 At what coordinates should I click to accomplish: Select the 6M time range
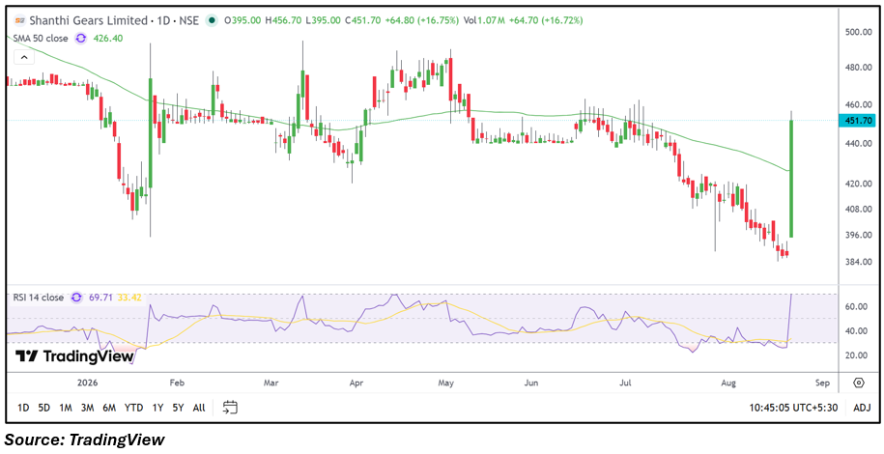pos(109,408)
